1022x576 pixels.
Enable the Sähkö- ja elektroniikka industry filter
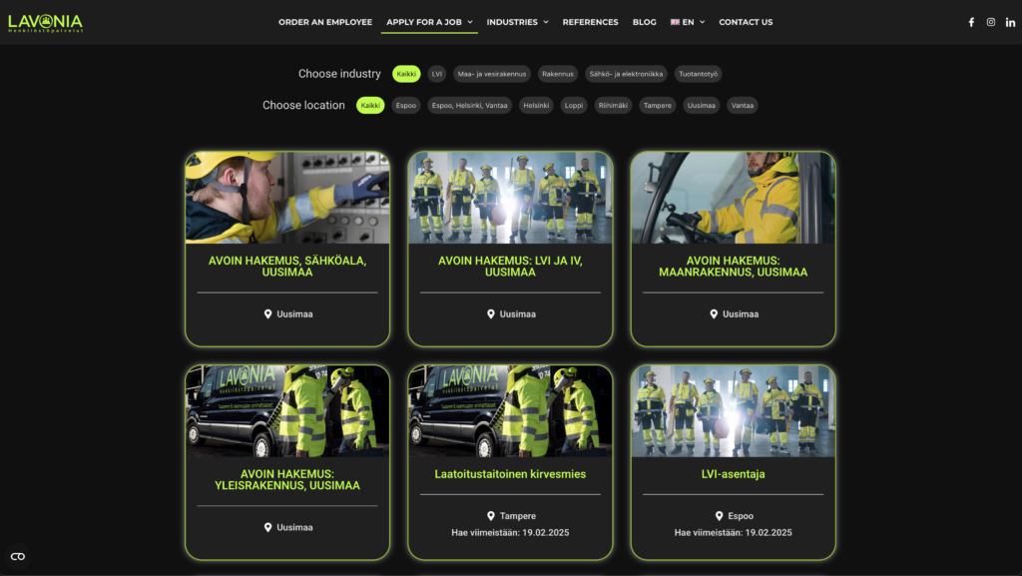(626, 74)
